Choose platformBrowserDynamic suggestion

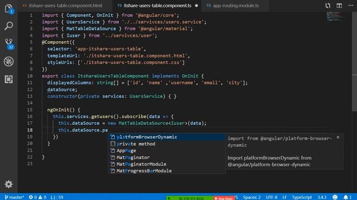point(167,137)
